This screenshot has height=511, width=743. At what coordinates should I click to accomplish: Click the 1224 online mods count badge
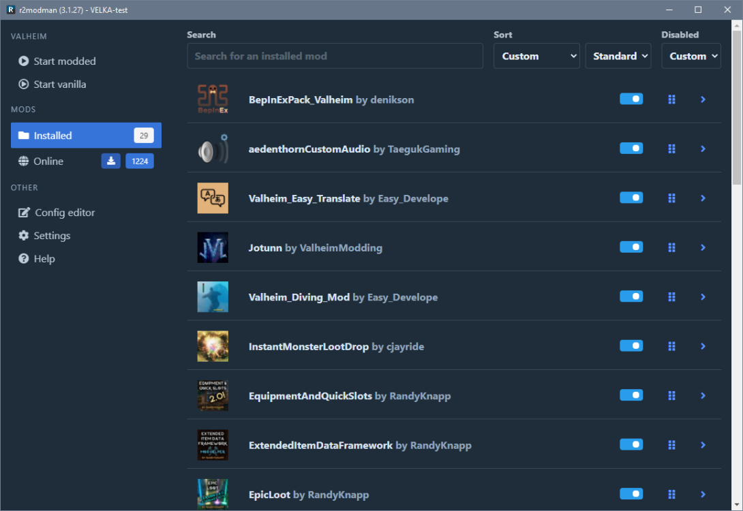140,161
